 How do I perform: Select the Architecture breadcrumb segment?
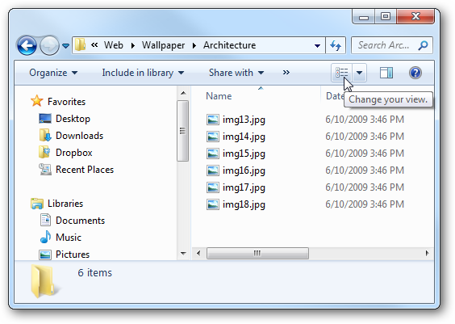coord(230,45)
